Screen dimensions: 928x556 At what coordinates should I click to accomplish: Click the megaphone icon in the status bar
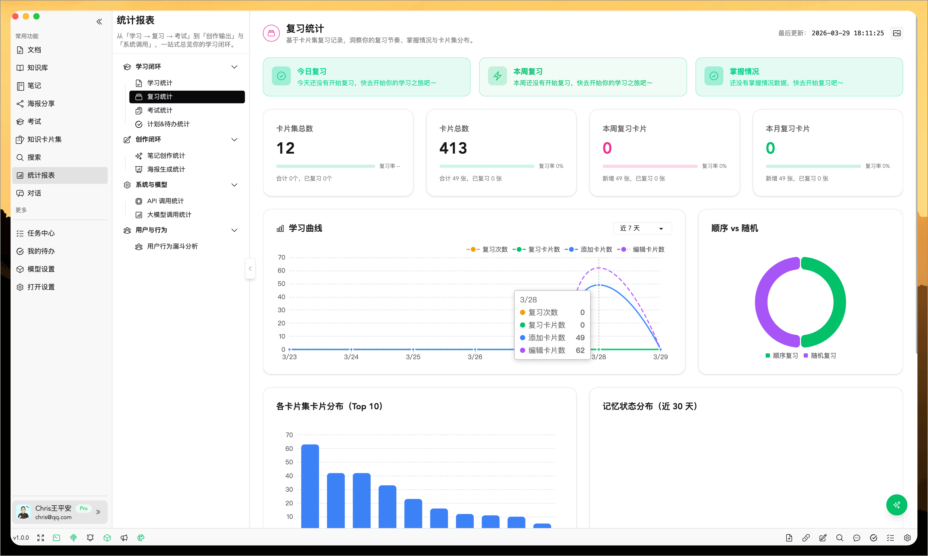click(124, 538)
